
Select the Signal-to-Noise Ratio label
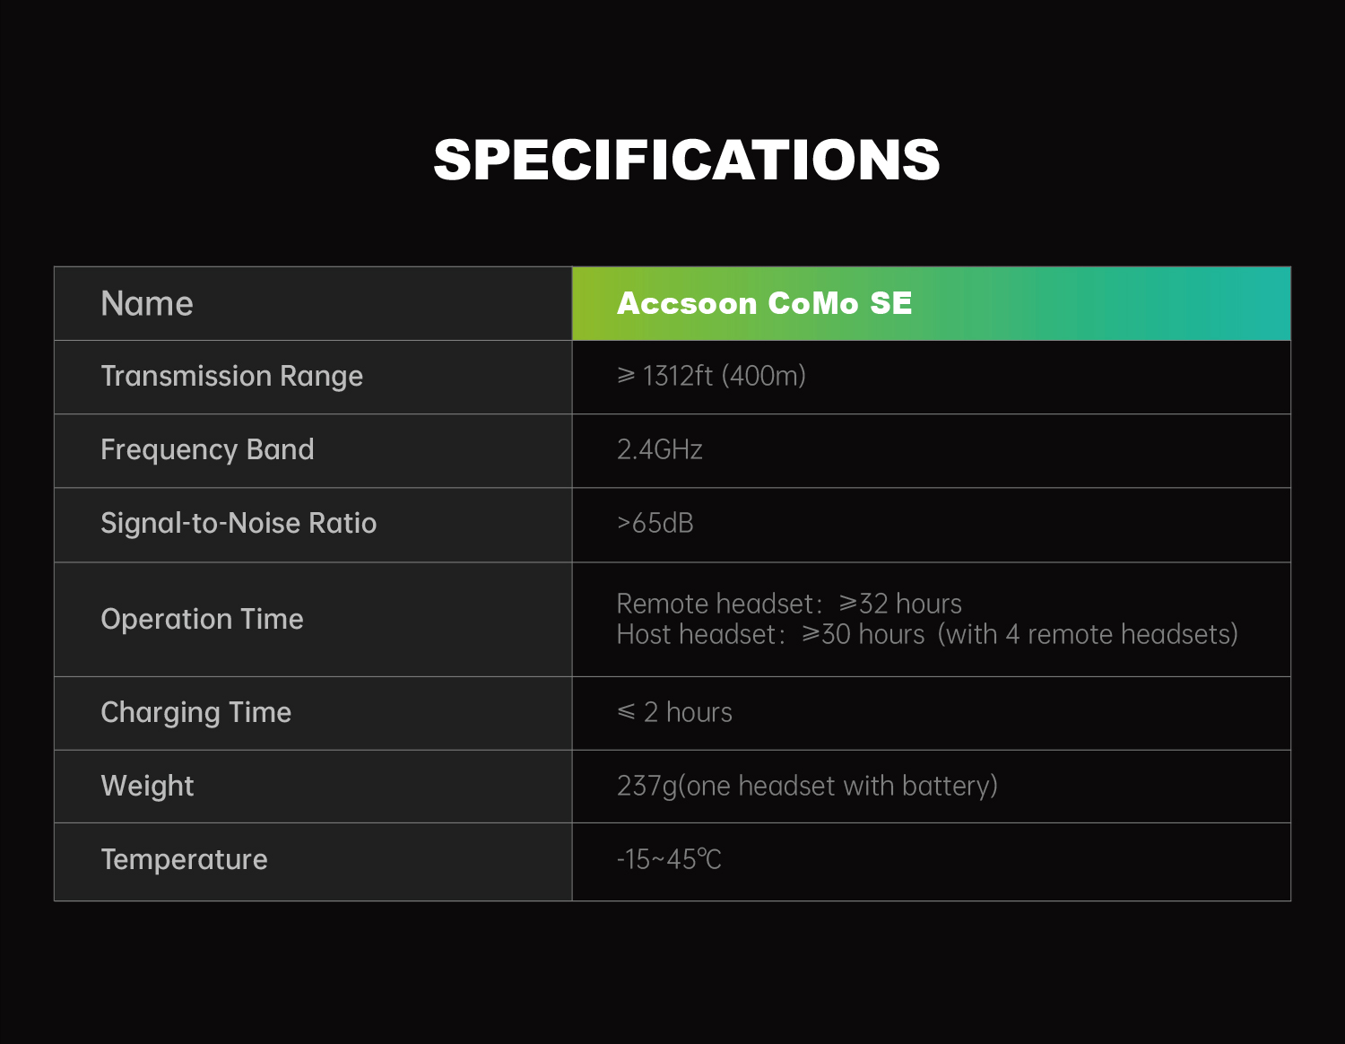click(239, 523)
